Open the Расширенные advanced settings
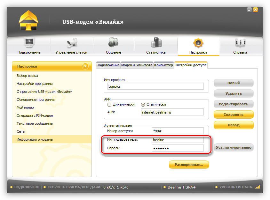 point(189,165)
